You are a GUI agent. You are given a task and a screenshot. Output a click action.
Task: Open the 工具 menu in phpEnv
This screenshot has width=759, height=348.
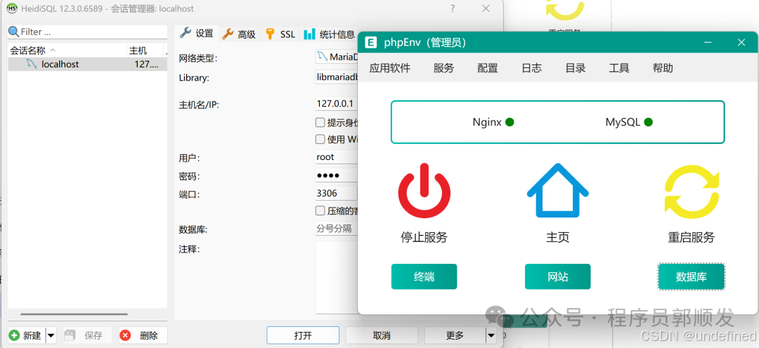point(619,68)
